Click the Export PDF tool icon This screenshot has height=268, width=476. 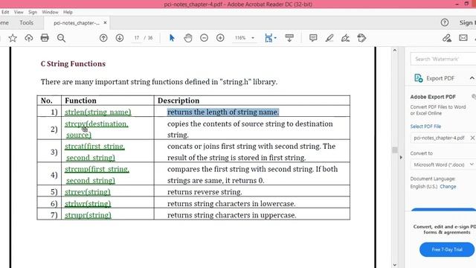click(419, 78)
